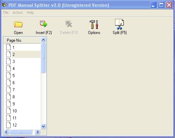Run Split (F5) with the scissors icon
175x138 pixels.
(x=119, y=24)
